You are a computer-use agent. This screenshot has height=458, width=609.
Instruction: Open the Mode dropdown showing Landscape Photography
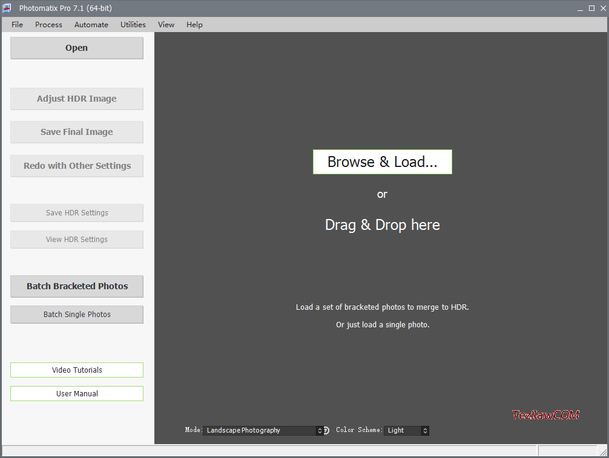(263, 430)
